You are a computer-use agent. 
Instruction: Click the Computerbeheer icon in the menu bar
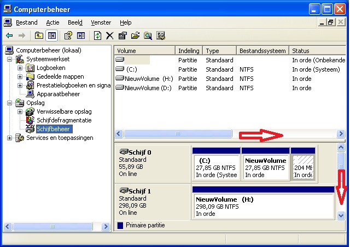[8, 22]
